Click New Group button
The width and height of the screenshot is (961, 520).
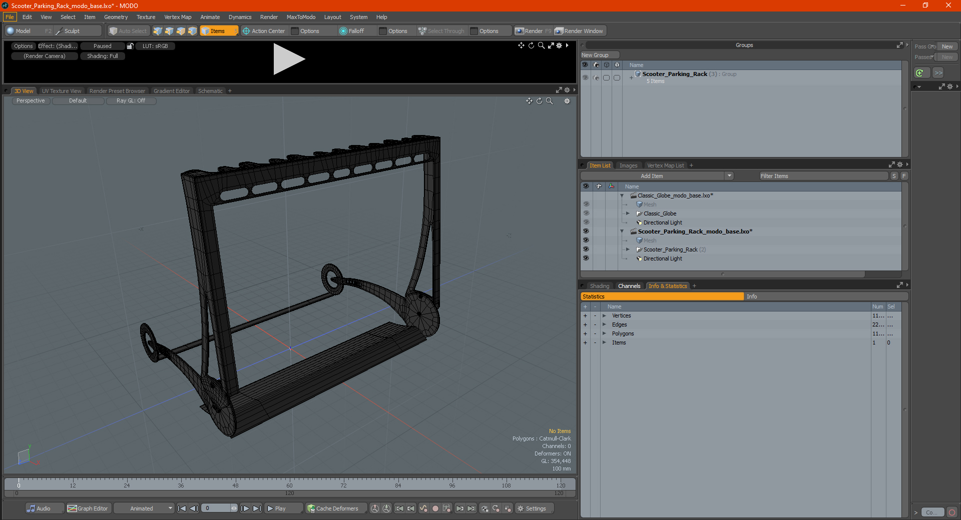(600, 55)
